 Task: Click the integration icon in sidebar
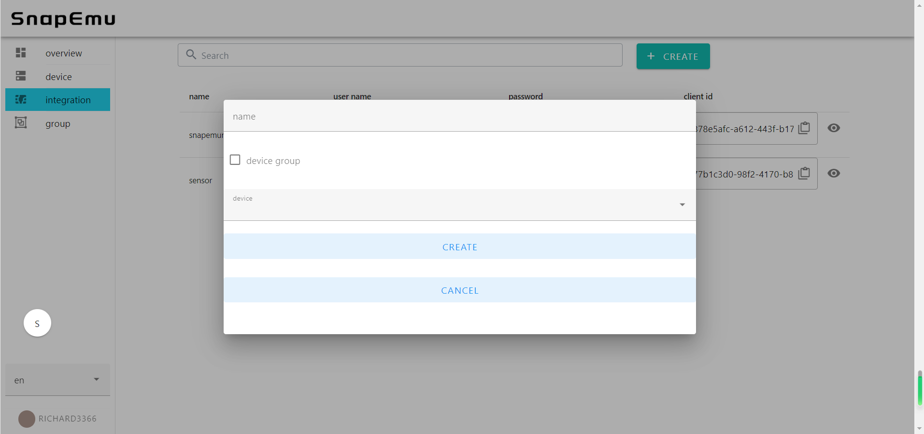[x=21, y=100]
